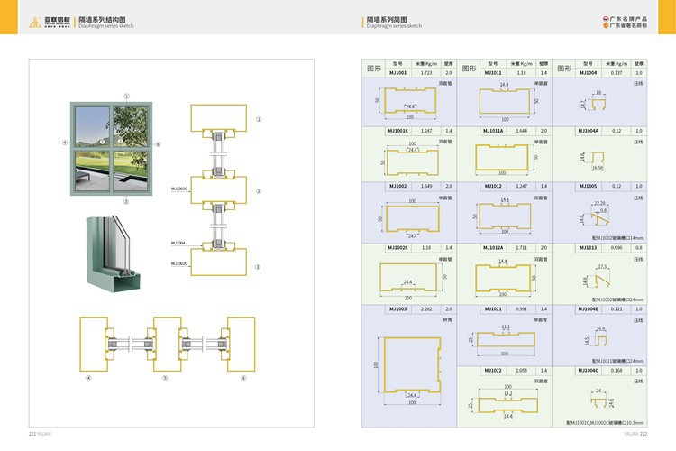Click the MJ1002C model number cell
Viewport: 676px width, 451px height.
[397, 247]
